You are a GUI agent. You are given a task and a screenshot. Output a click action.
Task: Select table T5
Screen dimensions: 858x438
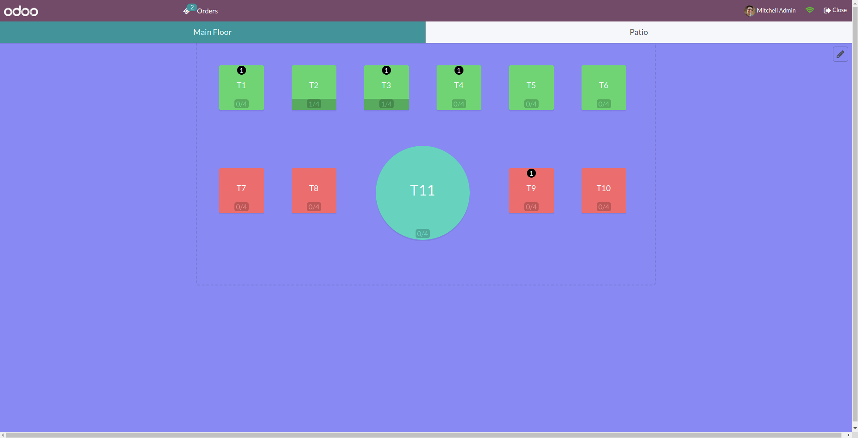(x=531, y=88)
